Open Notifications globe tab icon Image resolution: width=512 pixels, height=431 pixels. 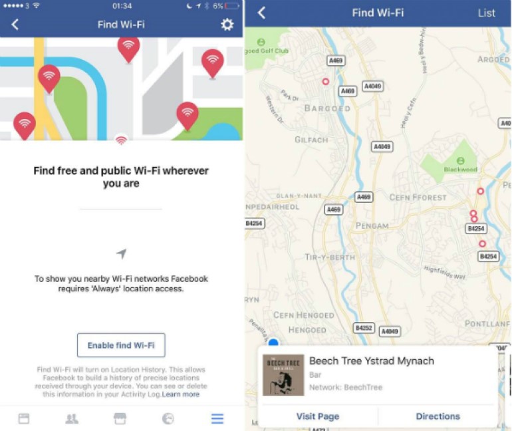tap(168, 418)
